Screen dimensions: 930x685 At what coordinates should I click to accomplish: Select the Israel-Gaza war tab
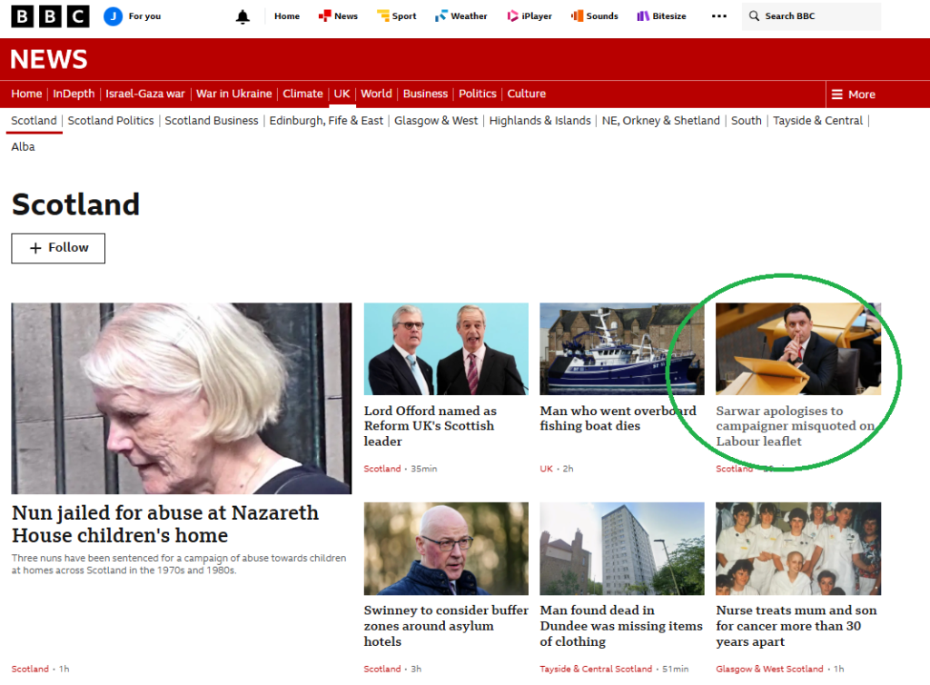pyautogui.click(x=144, y=94)
